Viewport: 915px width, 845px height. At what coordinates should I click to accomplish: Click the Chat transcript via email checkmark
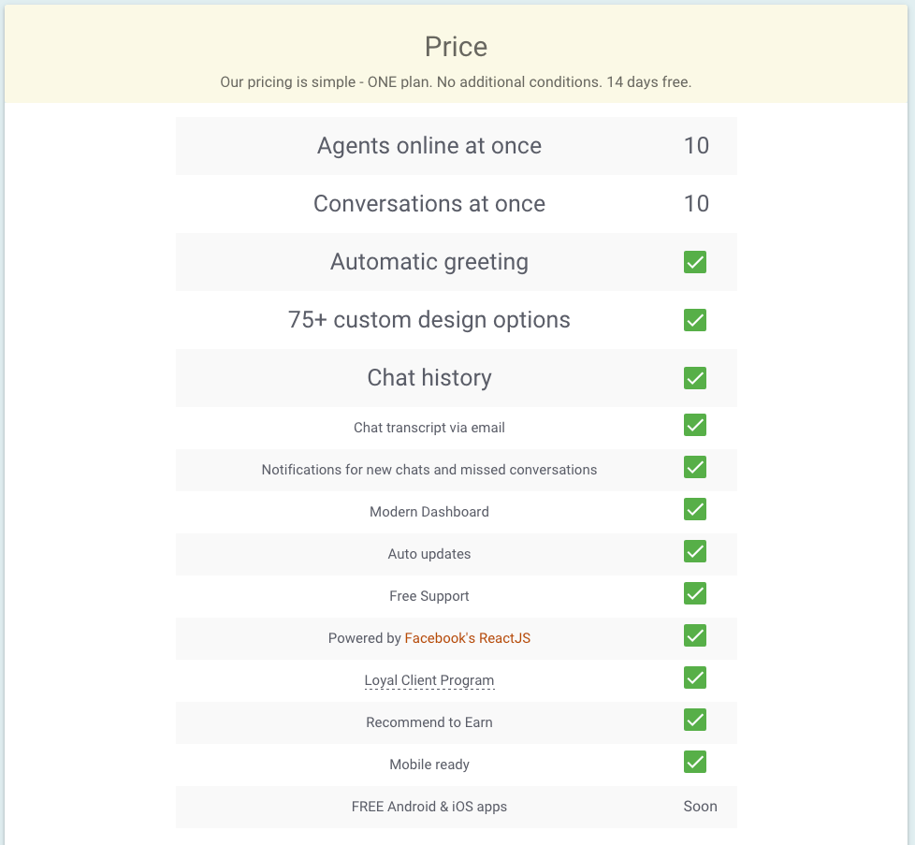tap(695, 426)
